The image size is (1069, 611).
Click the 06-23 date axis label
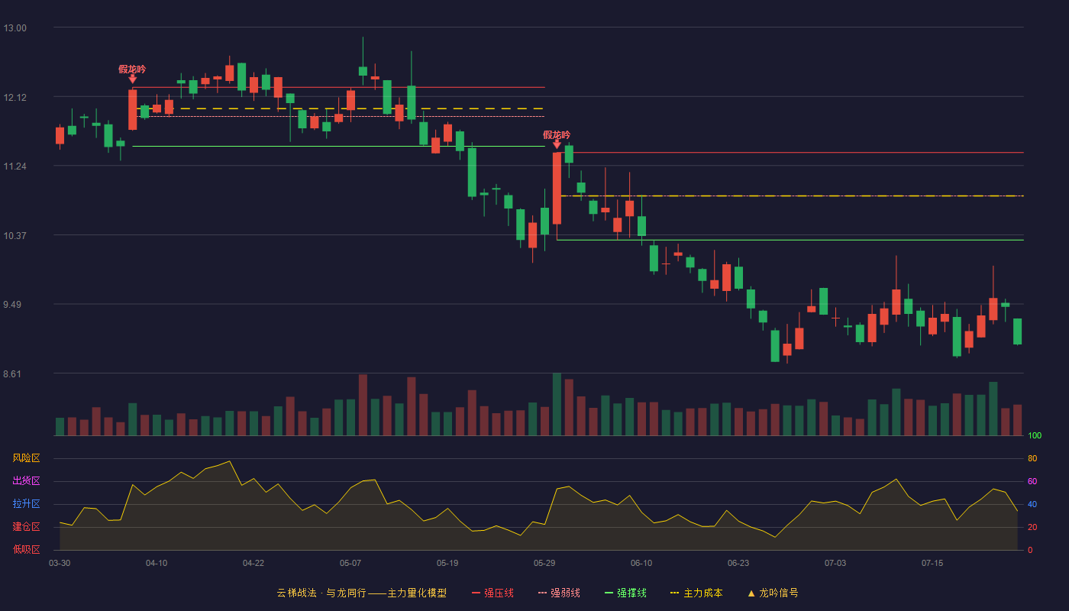(738, 563)
